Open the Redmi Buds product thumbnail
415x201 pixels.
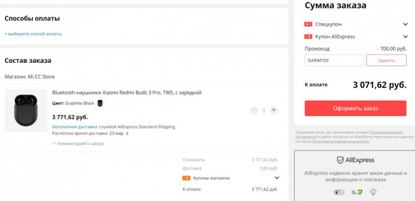coord(25,110)
